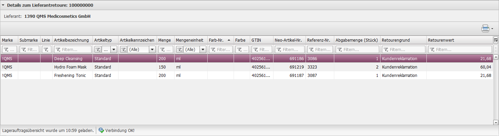Click the Menge value 150 cell
This screenshot has height=136, width=499.
pos(165,67)
